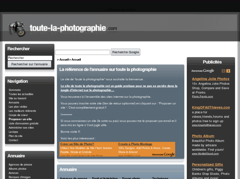Open Angelina Jolie Photos ad
Viewport: 240px width, 179px height.
211,79
